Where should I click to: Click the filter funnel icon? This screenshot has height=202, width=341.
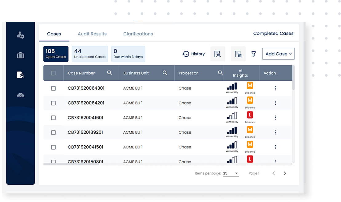click(x=253, y=54)
